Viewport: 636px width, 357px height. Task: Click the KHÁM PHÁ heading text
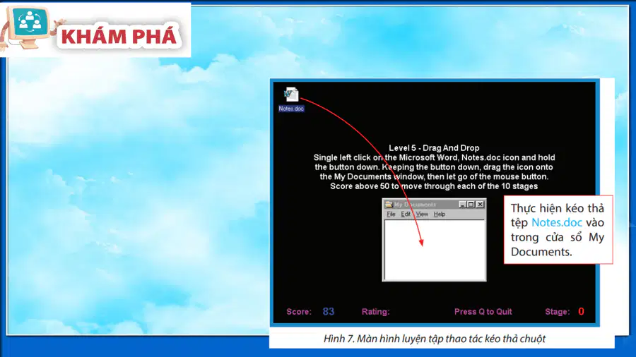(x=119, y=37)
